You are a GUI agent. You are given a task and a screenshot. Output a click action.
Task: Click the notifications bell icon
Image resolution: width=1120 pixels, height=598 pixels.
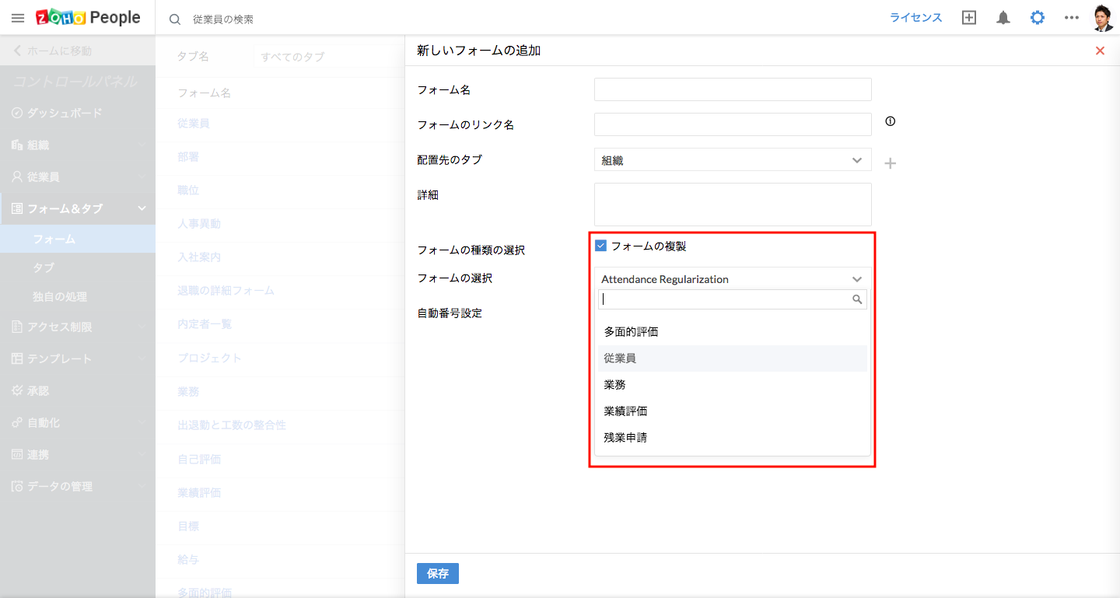(1003, 17)
